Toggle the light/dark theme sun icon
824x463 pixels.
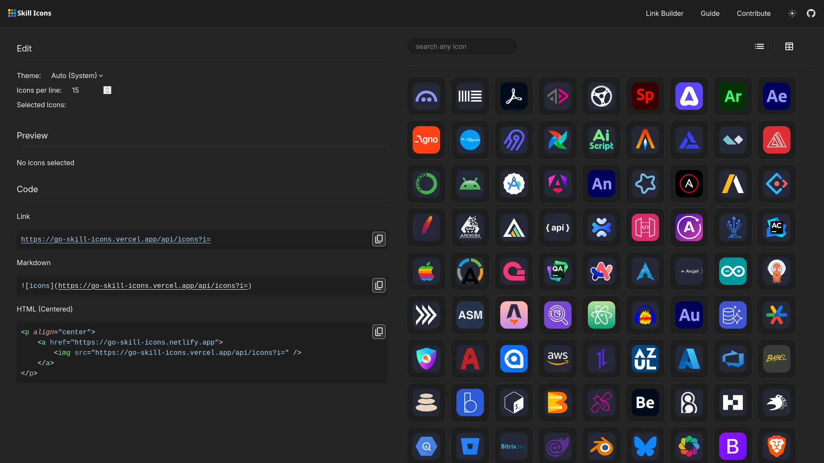pyautogui.click(x=792, y=13)
